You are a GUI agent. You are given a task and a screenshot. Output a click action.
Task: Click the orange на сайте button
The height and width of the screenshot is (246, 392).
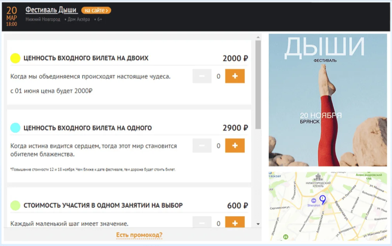(x=96, y=10)
